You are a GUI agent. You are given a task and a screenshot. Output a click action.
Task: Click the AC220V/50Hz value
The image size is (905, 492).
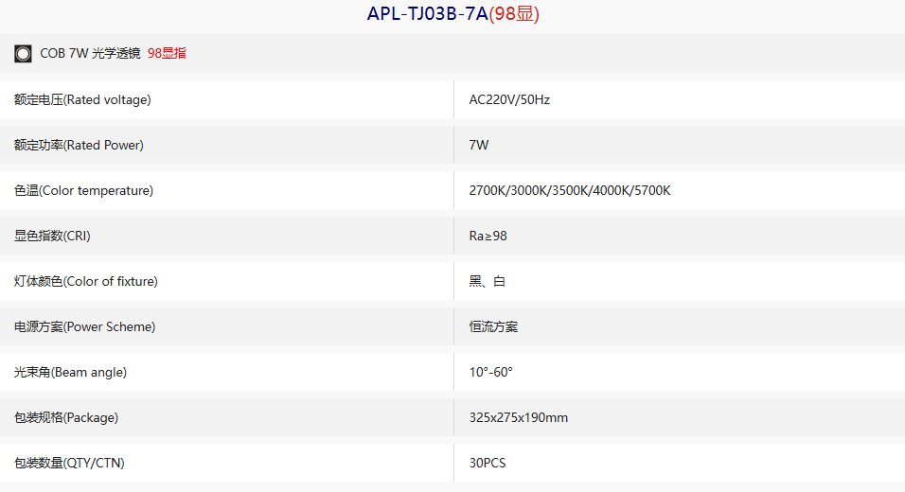click(509, 99)
